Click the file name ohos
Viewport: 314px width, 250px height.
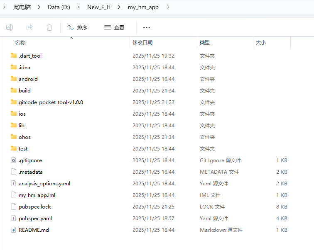click(x=25, y=137)
